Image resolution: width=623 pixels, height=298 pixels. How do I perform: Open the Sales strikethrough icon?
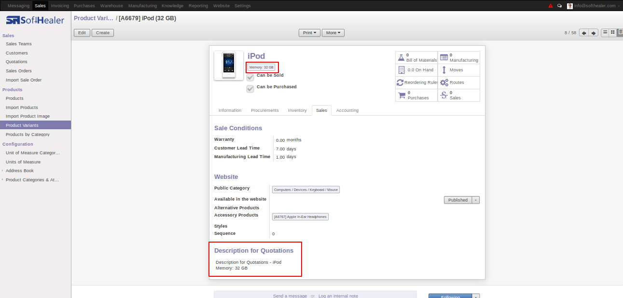coord(443,95)
